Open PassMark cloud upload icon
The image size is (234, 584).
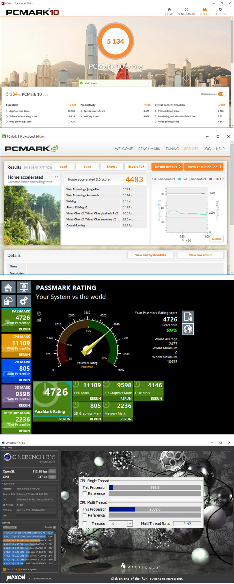(9, 301)
